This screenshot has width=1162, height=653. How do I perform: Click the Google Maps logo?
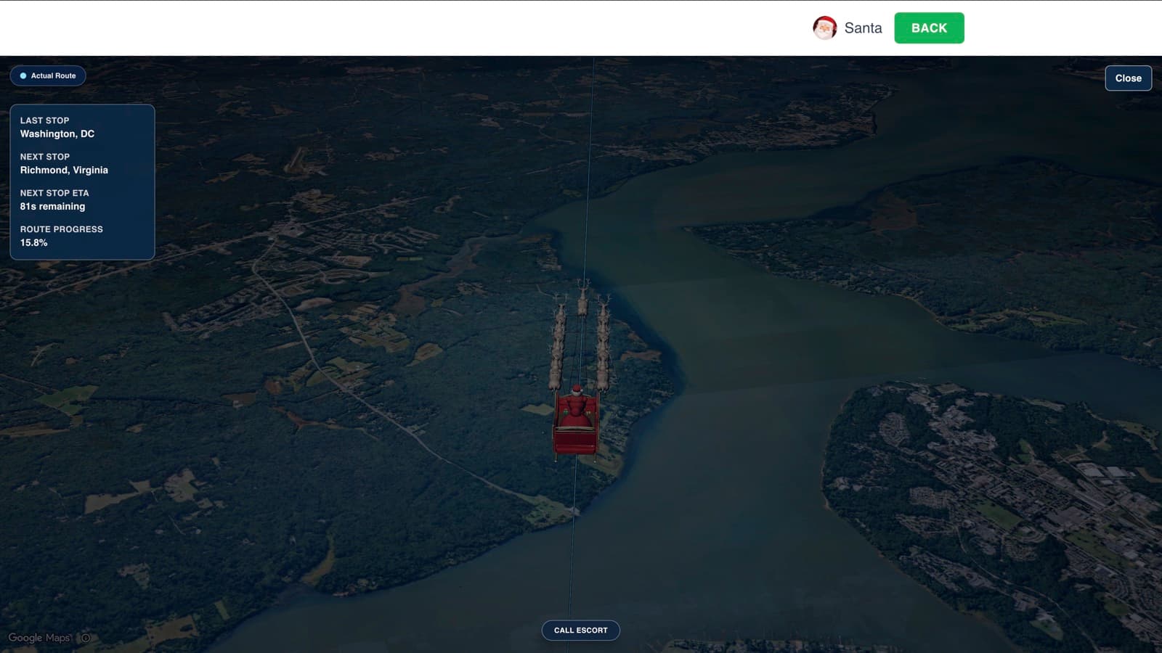(40, 638)
